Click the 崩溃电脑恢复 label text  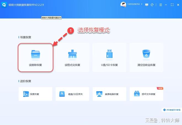(x=112, y=94)
